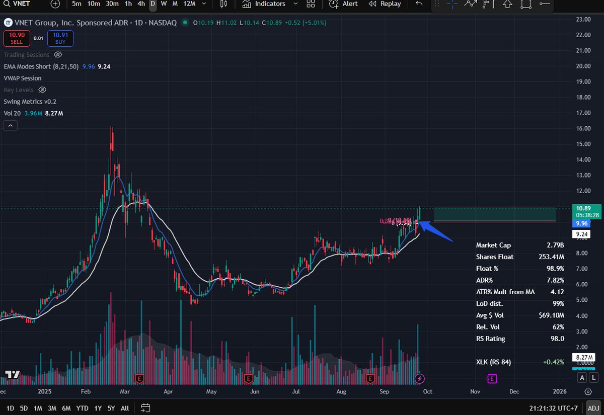Create an Alert
604x415 pixels.
tap(344, 4)
